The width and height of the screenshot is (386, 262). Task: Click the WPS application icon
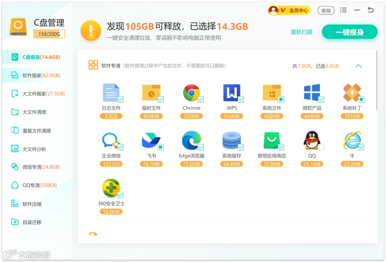click(231, 93)
